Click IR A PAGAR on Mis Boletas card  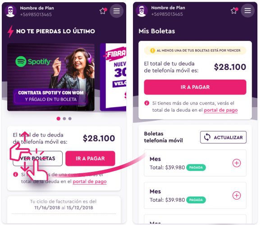[x=195, y=87]
